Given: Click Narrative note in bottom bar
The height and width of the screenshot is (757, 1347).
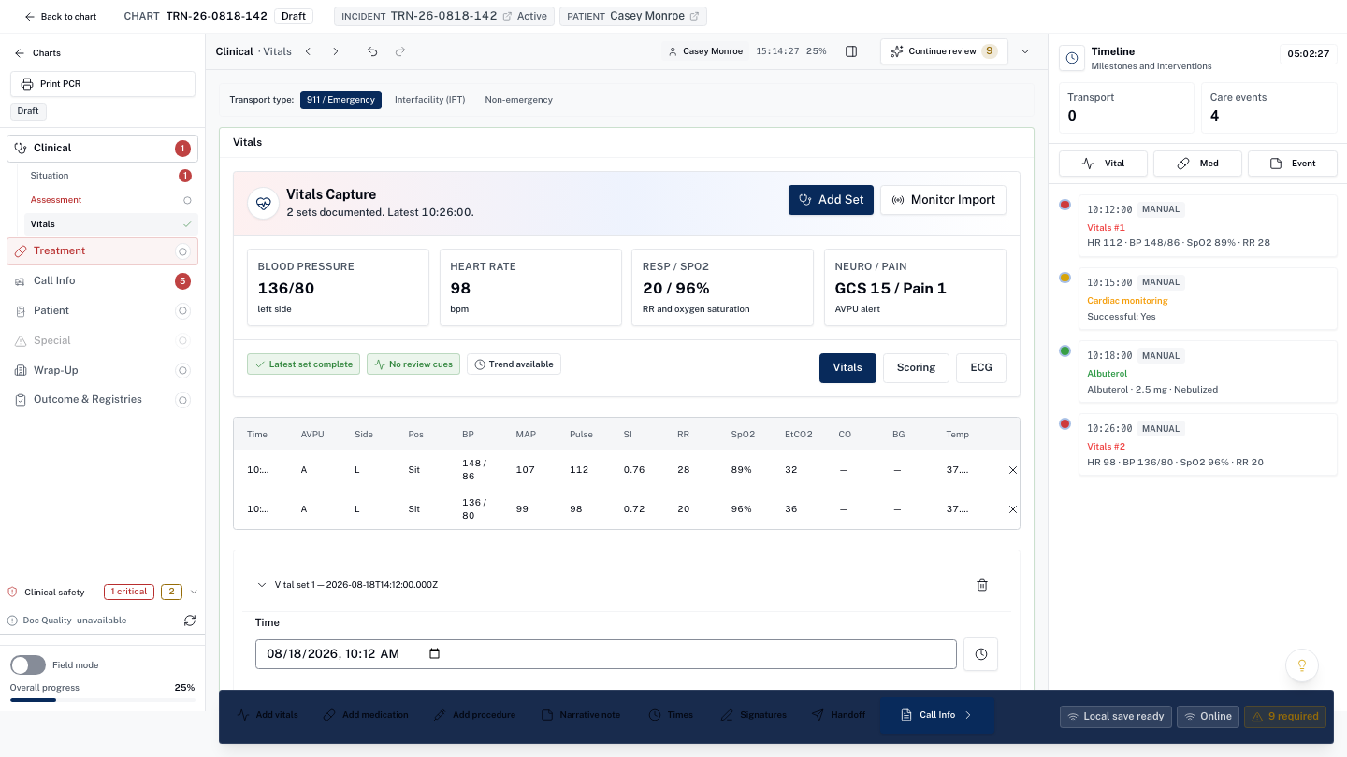Looking at the screenshot, I should [581, 715].
